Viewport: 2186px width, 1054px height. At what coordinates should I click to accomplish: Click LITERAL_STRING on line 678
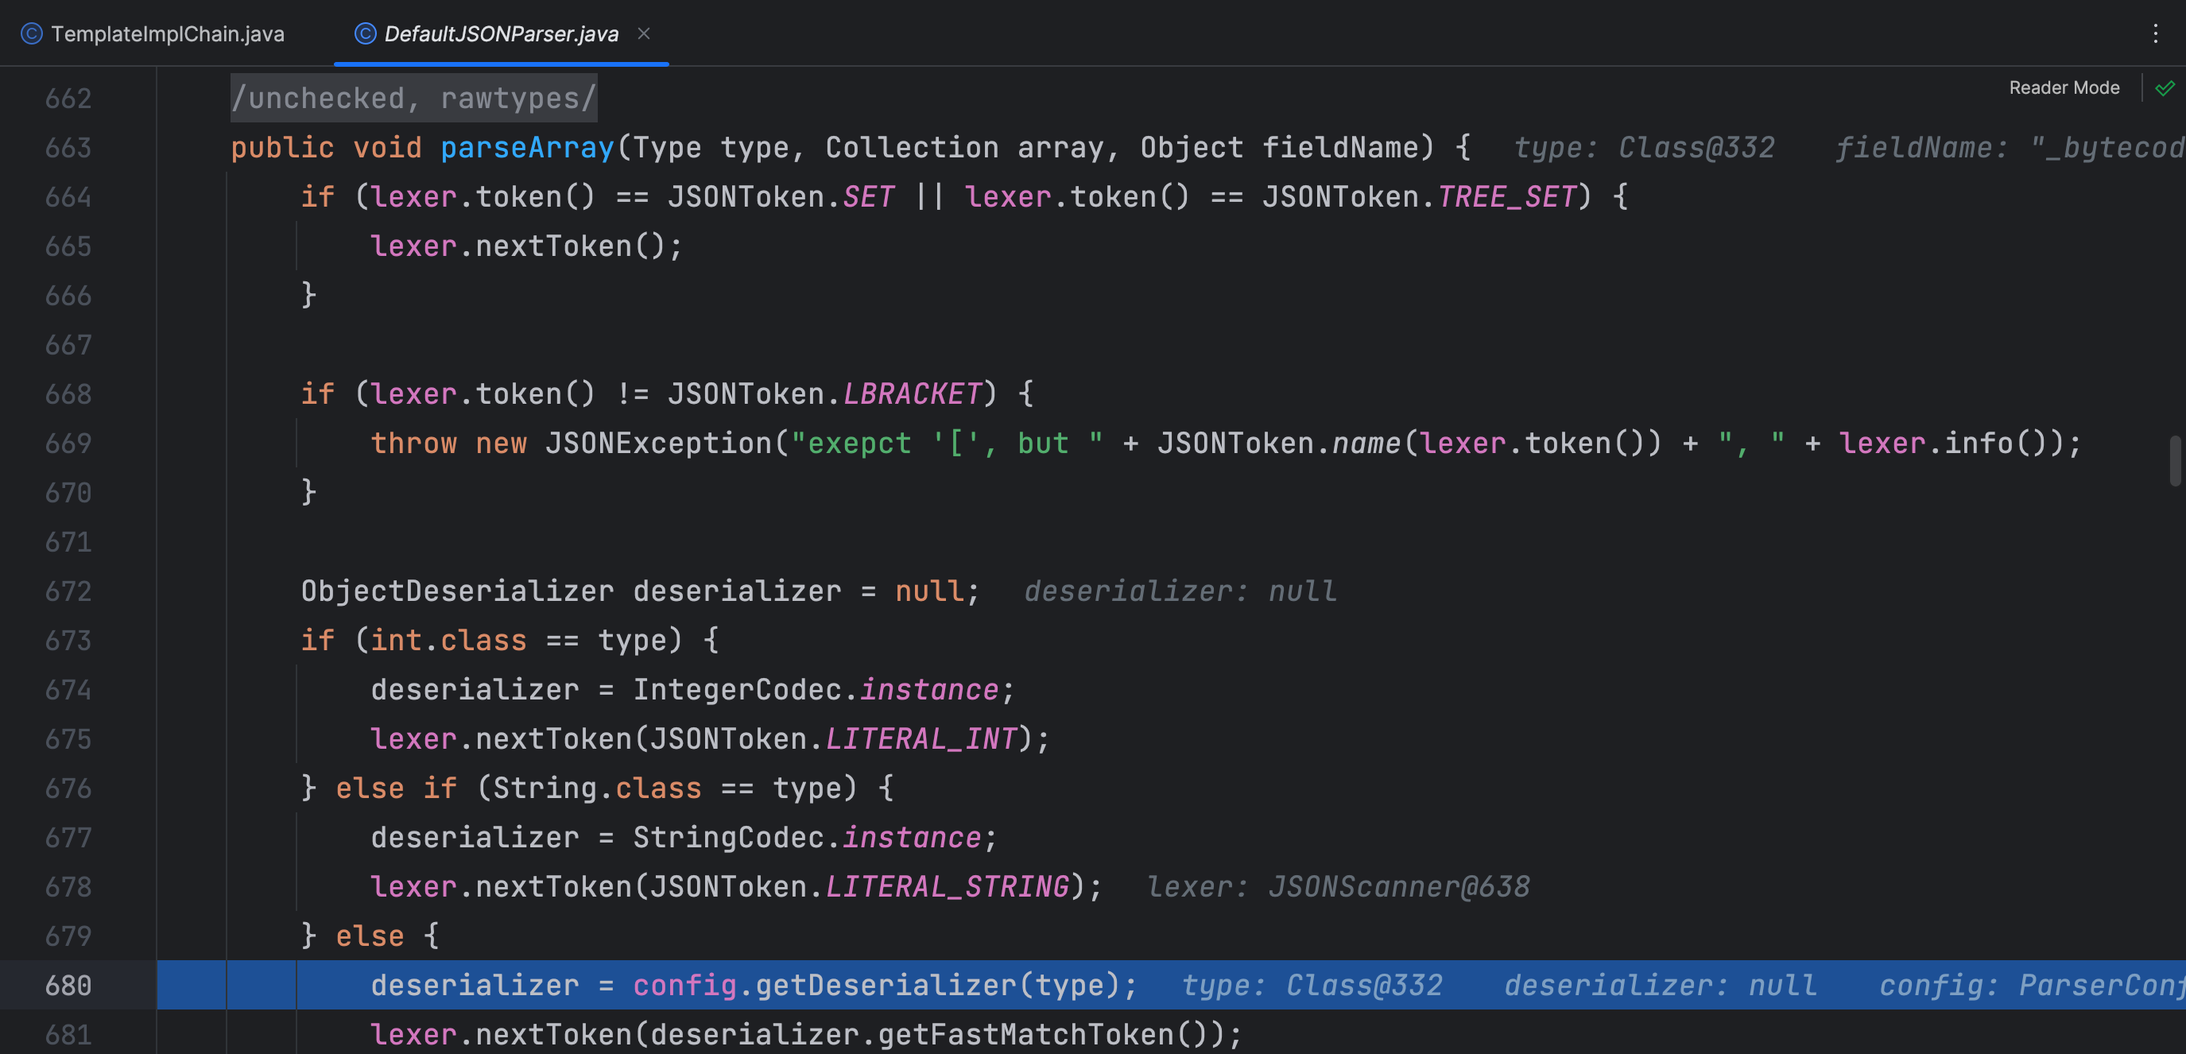tap(947, 886)
